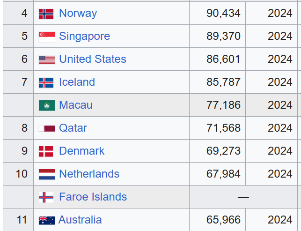Click the Singapore flag icon
This screenshot has height=231, width=301.
[47, 37]
